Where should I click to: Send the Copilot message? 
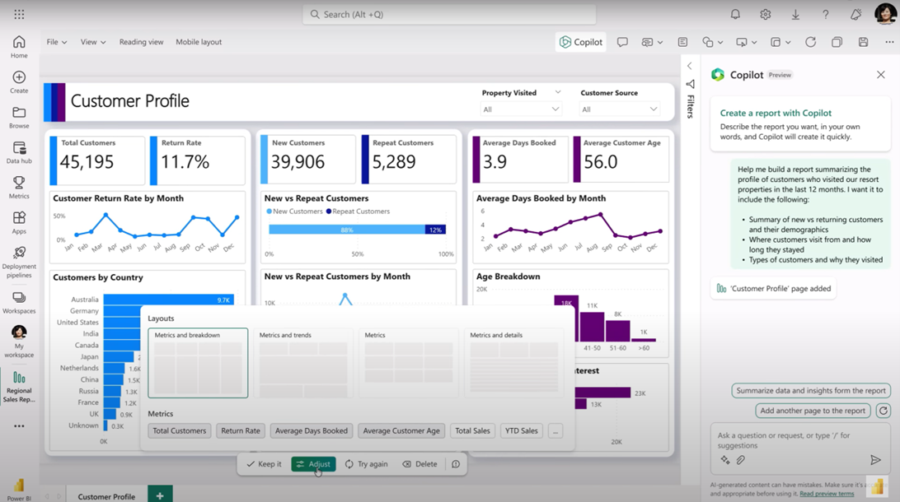pos(875,459)
